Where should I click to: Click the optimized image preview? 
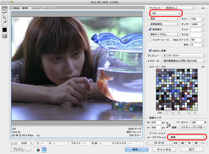77,69
